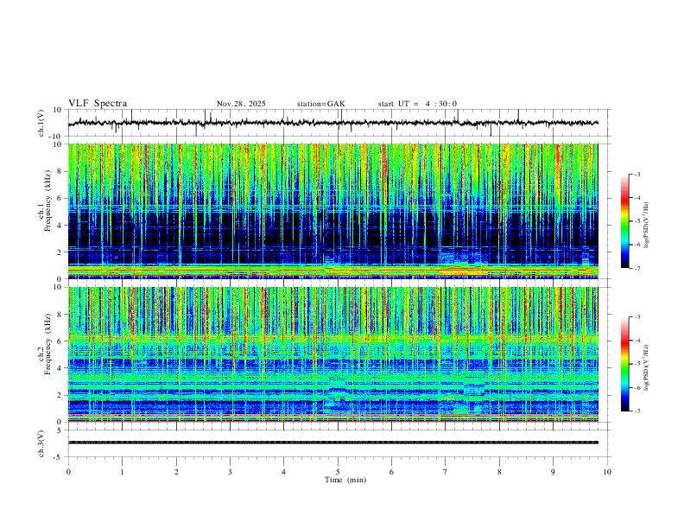Click the "1" tick on the Time axis

(x=123, y=472)
